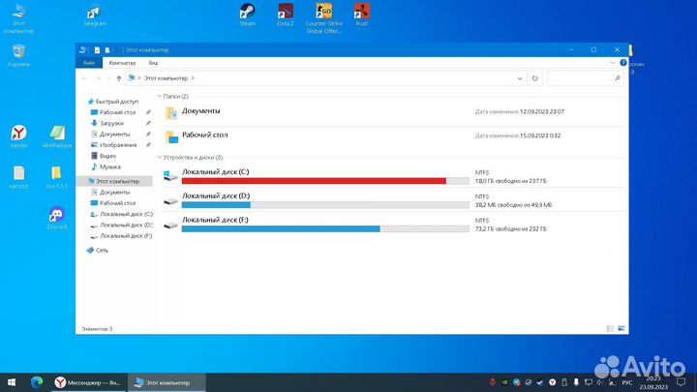This screenshot has height=392, width=697.
Task: Select the Корзина recycle bin icon
Action: [18, 55]
